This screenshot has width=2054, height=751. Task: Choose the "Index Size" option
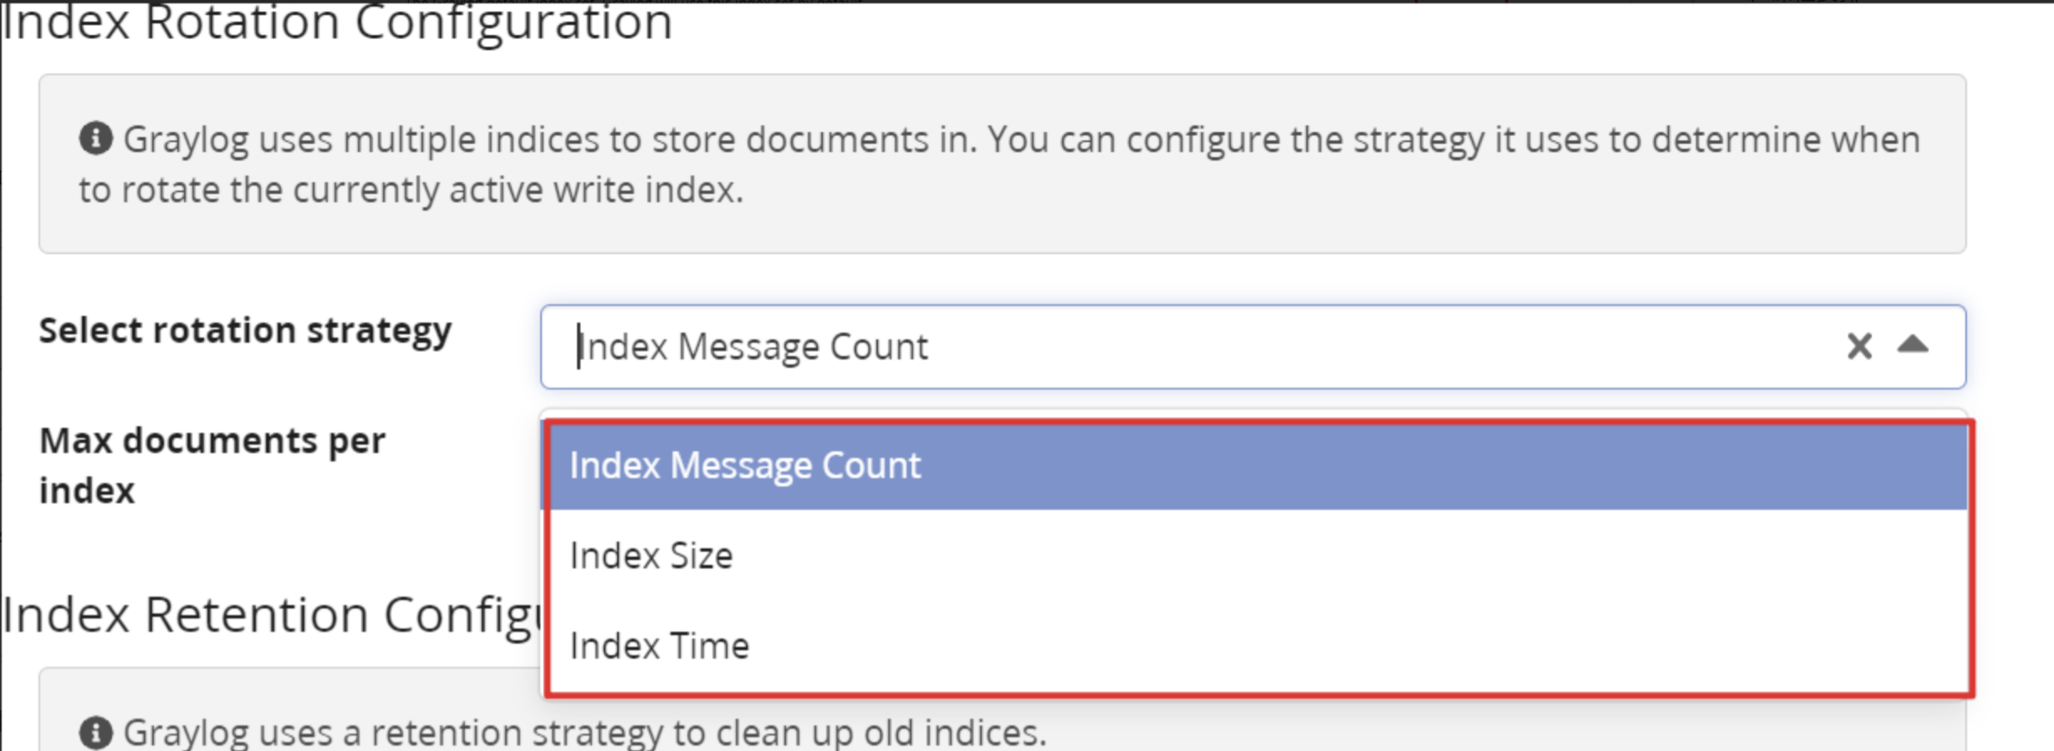[651, 556]
